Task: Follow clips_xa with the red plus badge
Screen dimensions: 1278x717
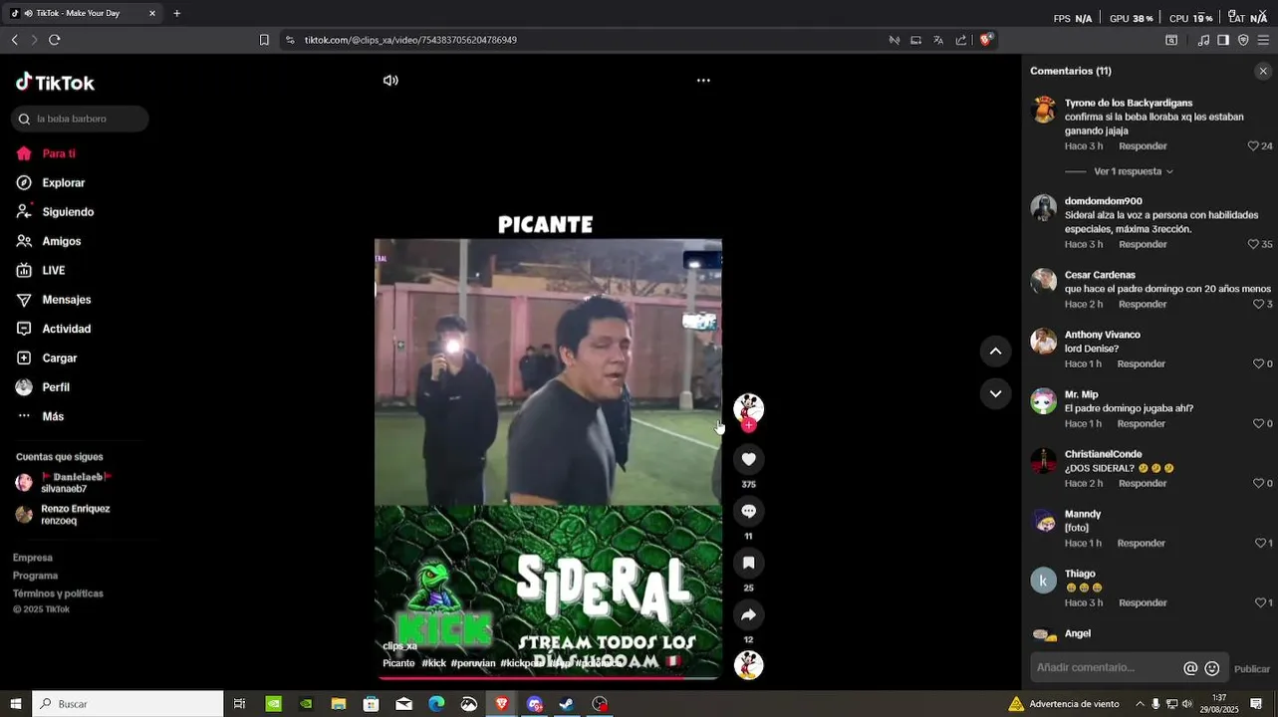Action: (x=749, y=425)
